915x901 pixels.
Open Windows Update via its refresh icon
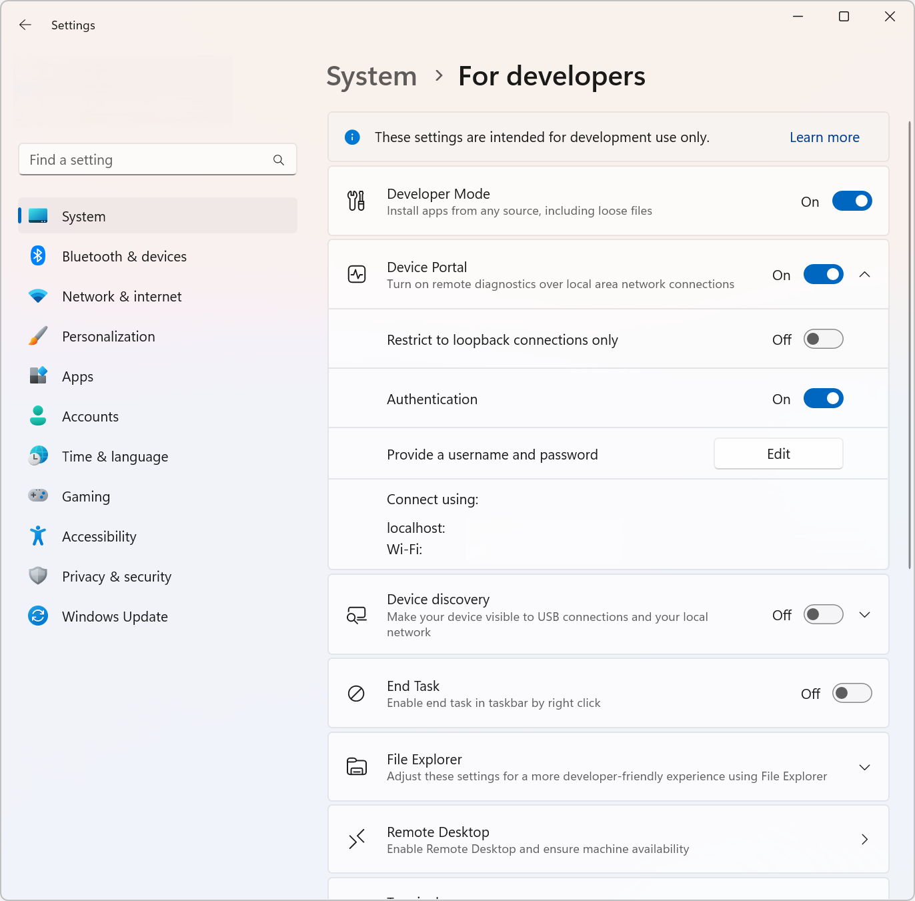coord(38,616)
